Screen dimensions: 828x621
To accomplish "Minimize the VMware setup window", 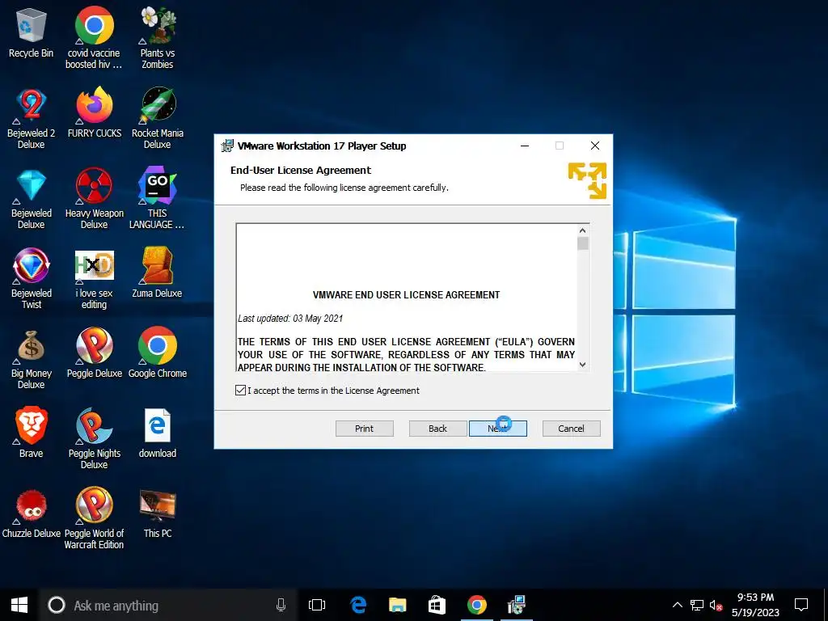I will [x=525, y=146].
